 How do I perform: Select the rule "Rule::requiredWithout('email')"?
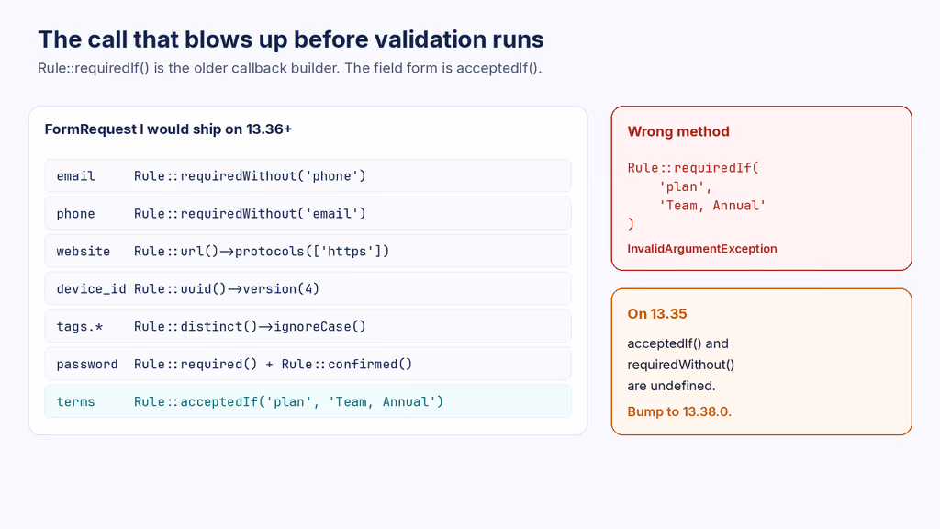click(250, 213)
